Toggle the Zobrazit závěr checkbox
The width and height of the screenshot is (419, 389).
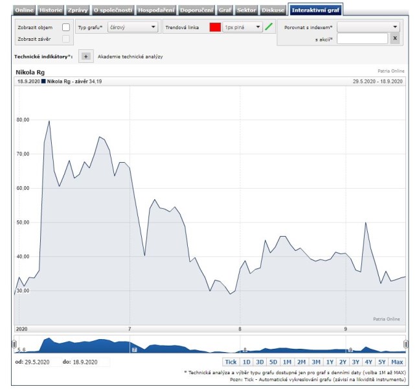coord(65,40)
